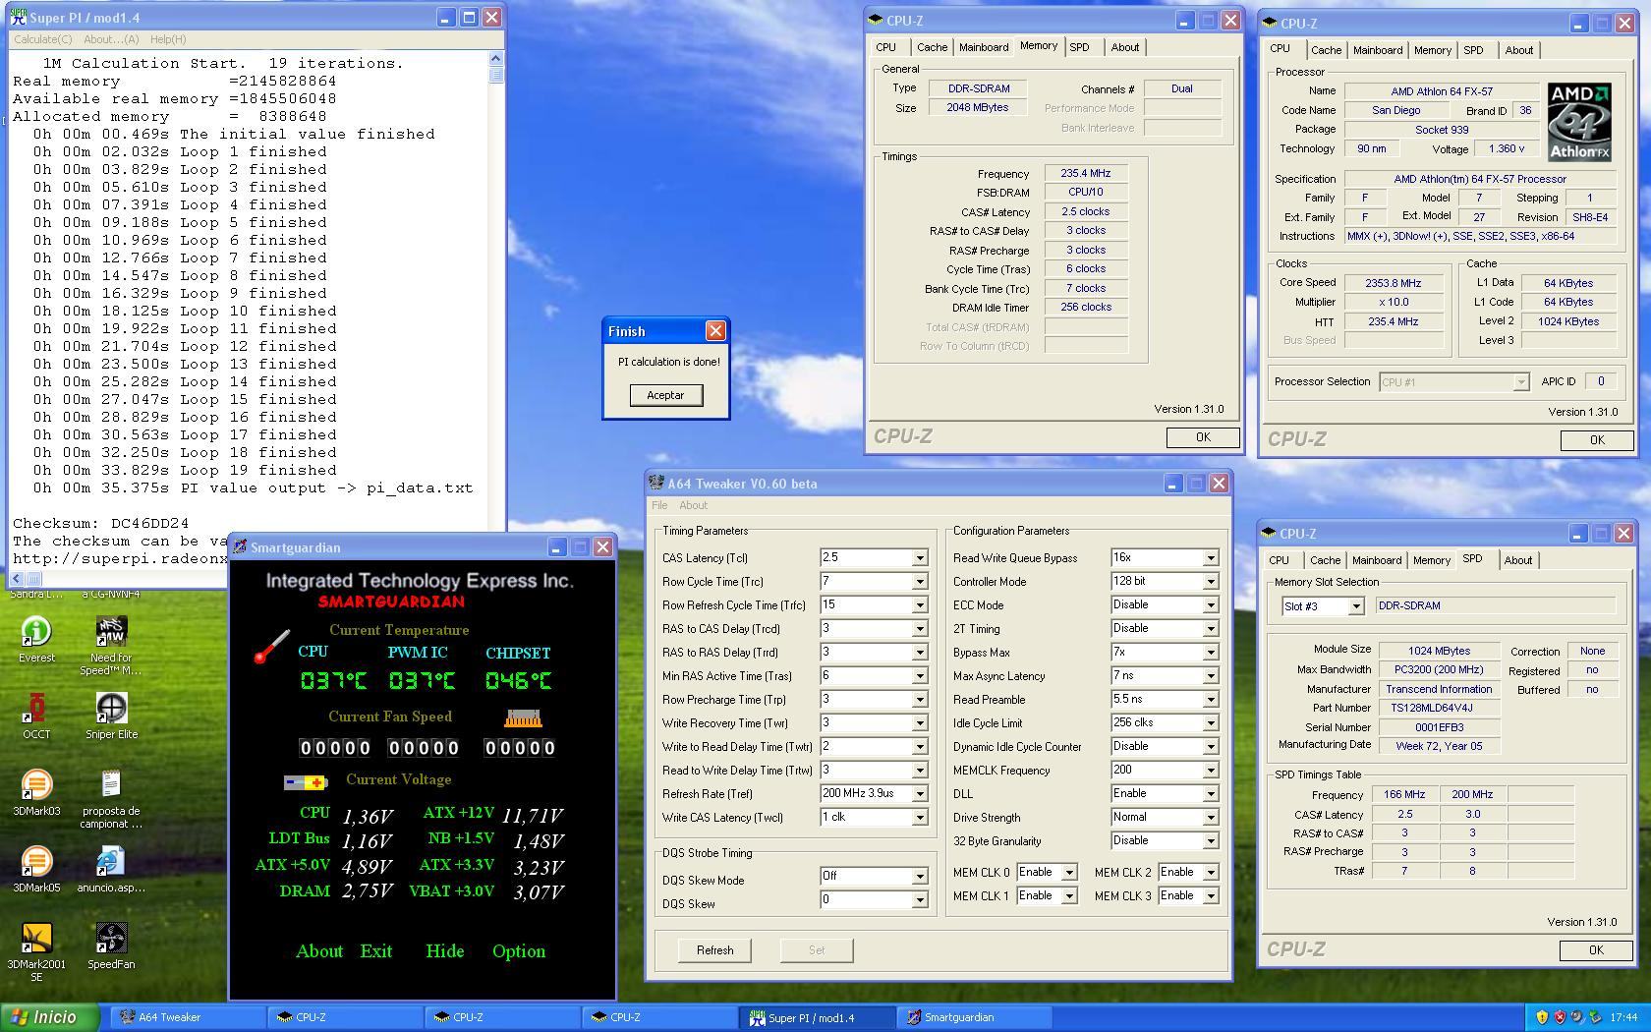Open the 3DMark05 desktop icon

[36, 862]
